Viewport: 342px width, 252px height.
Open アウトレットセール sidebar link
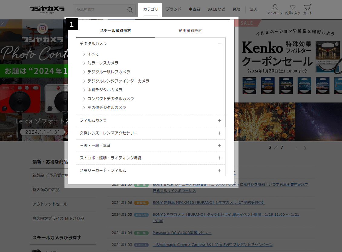tap(50, 204)
